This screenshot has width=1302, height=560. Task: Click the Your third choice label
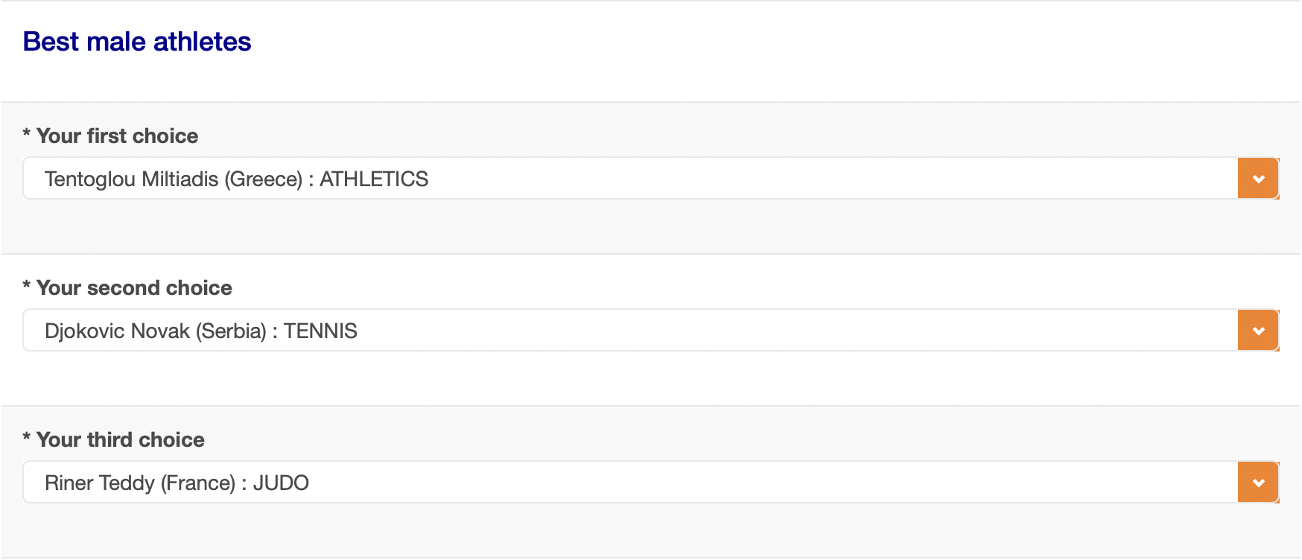coord(120,440)
